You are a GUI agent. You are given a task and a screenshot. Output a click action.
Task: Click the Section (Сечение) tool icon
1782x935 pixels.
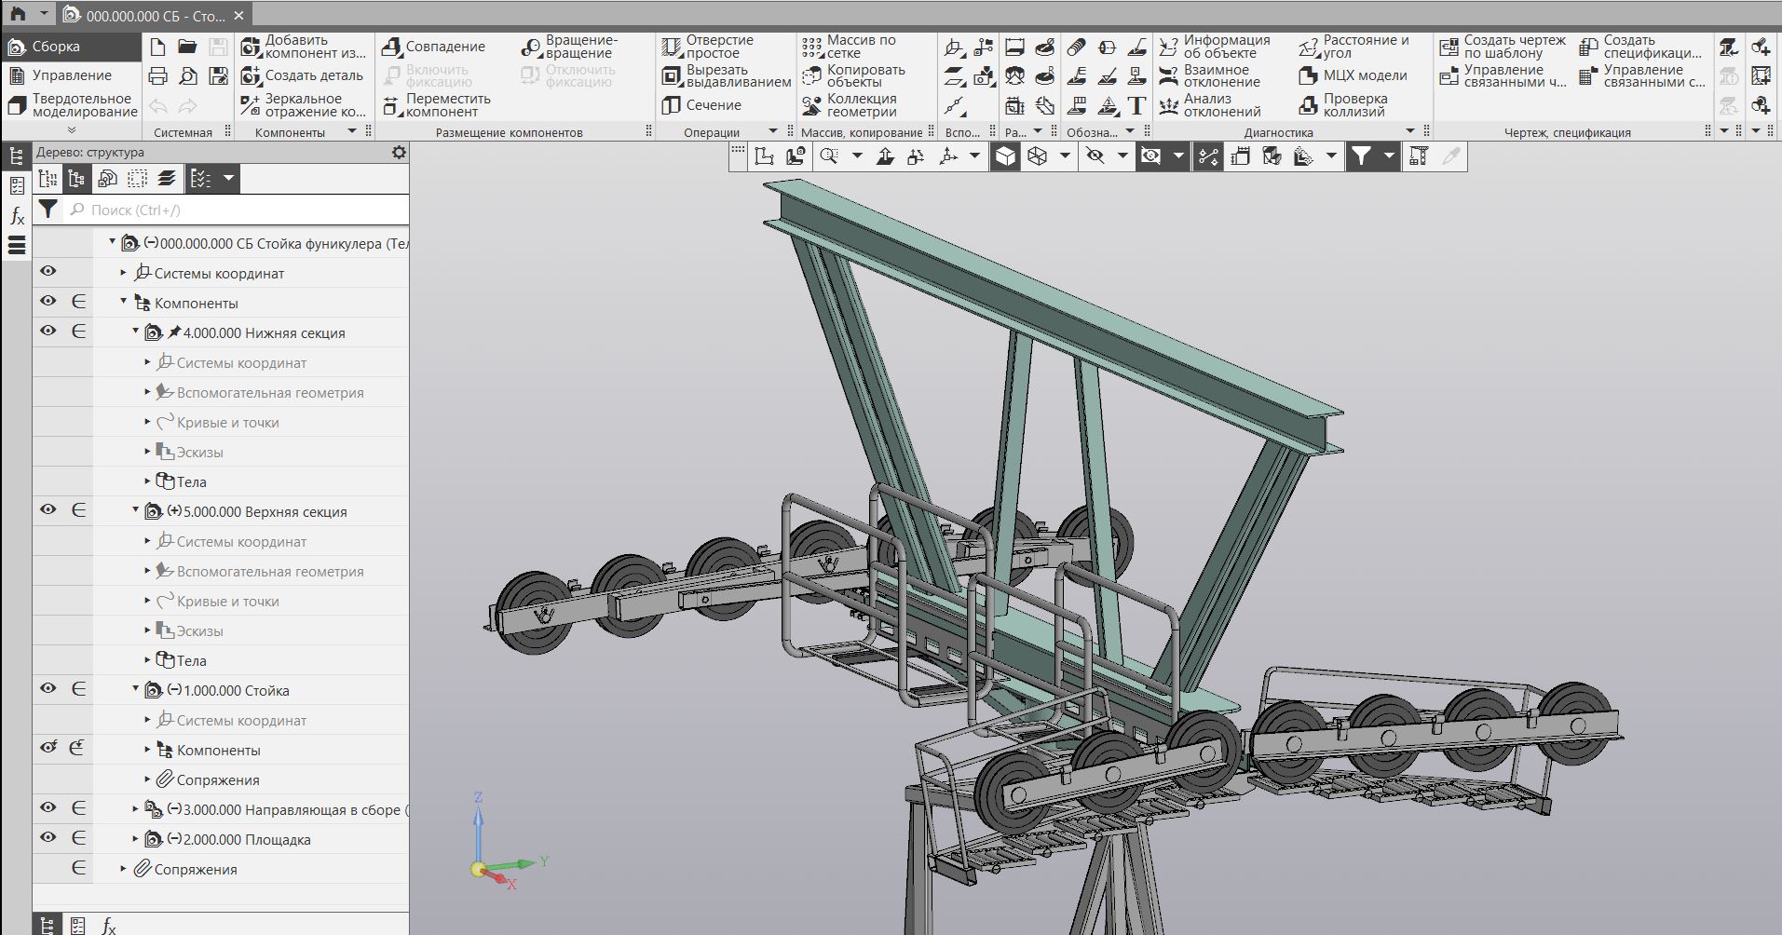pyautogui.click(x=671, y=105)
